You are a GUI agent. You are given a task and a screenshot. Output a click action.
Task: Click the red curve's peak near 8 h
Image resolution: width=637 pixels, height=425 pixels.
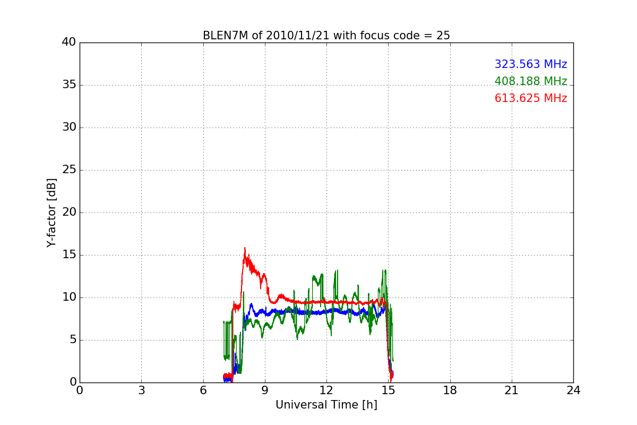[245, 249]
